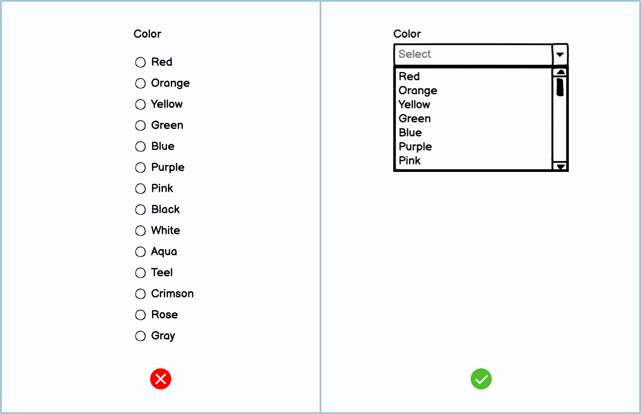
Task: Select the White radio button
Action: (140, 231)
